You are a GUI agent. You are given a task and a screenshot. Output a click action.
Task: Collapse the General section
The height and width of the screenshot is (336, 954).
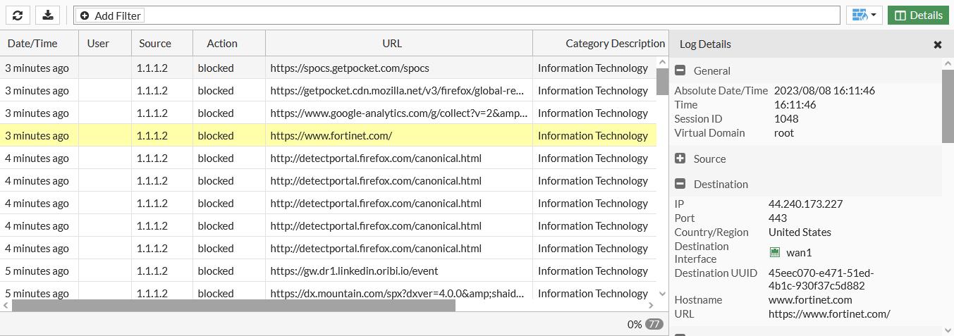click(x=680, y=70)
